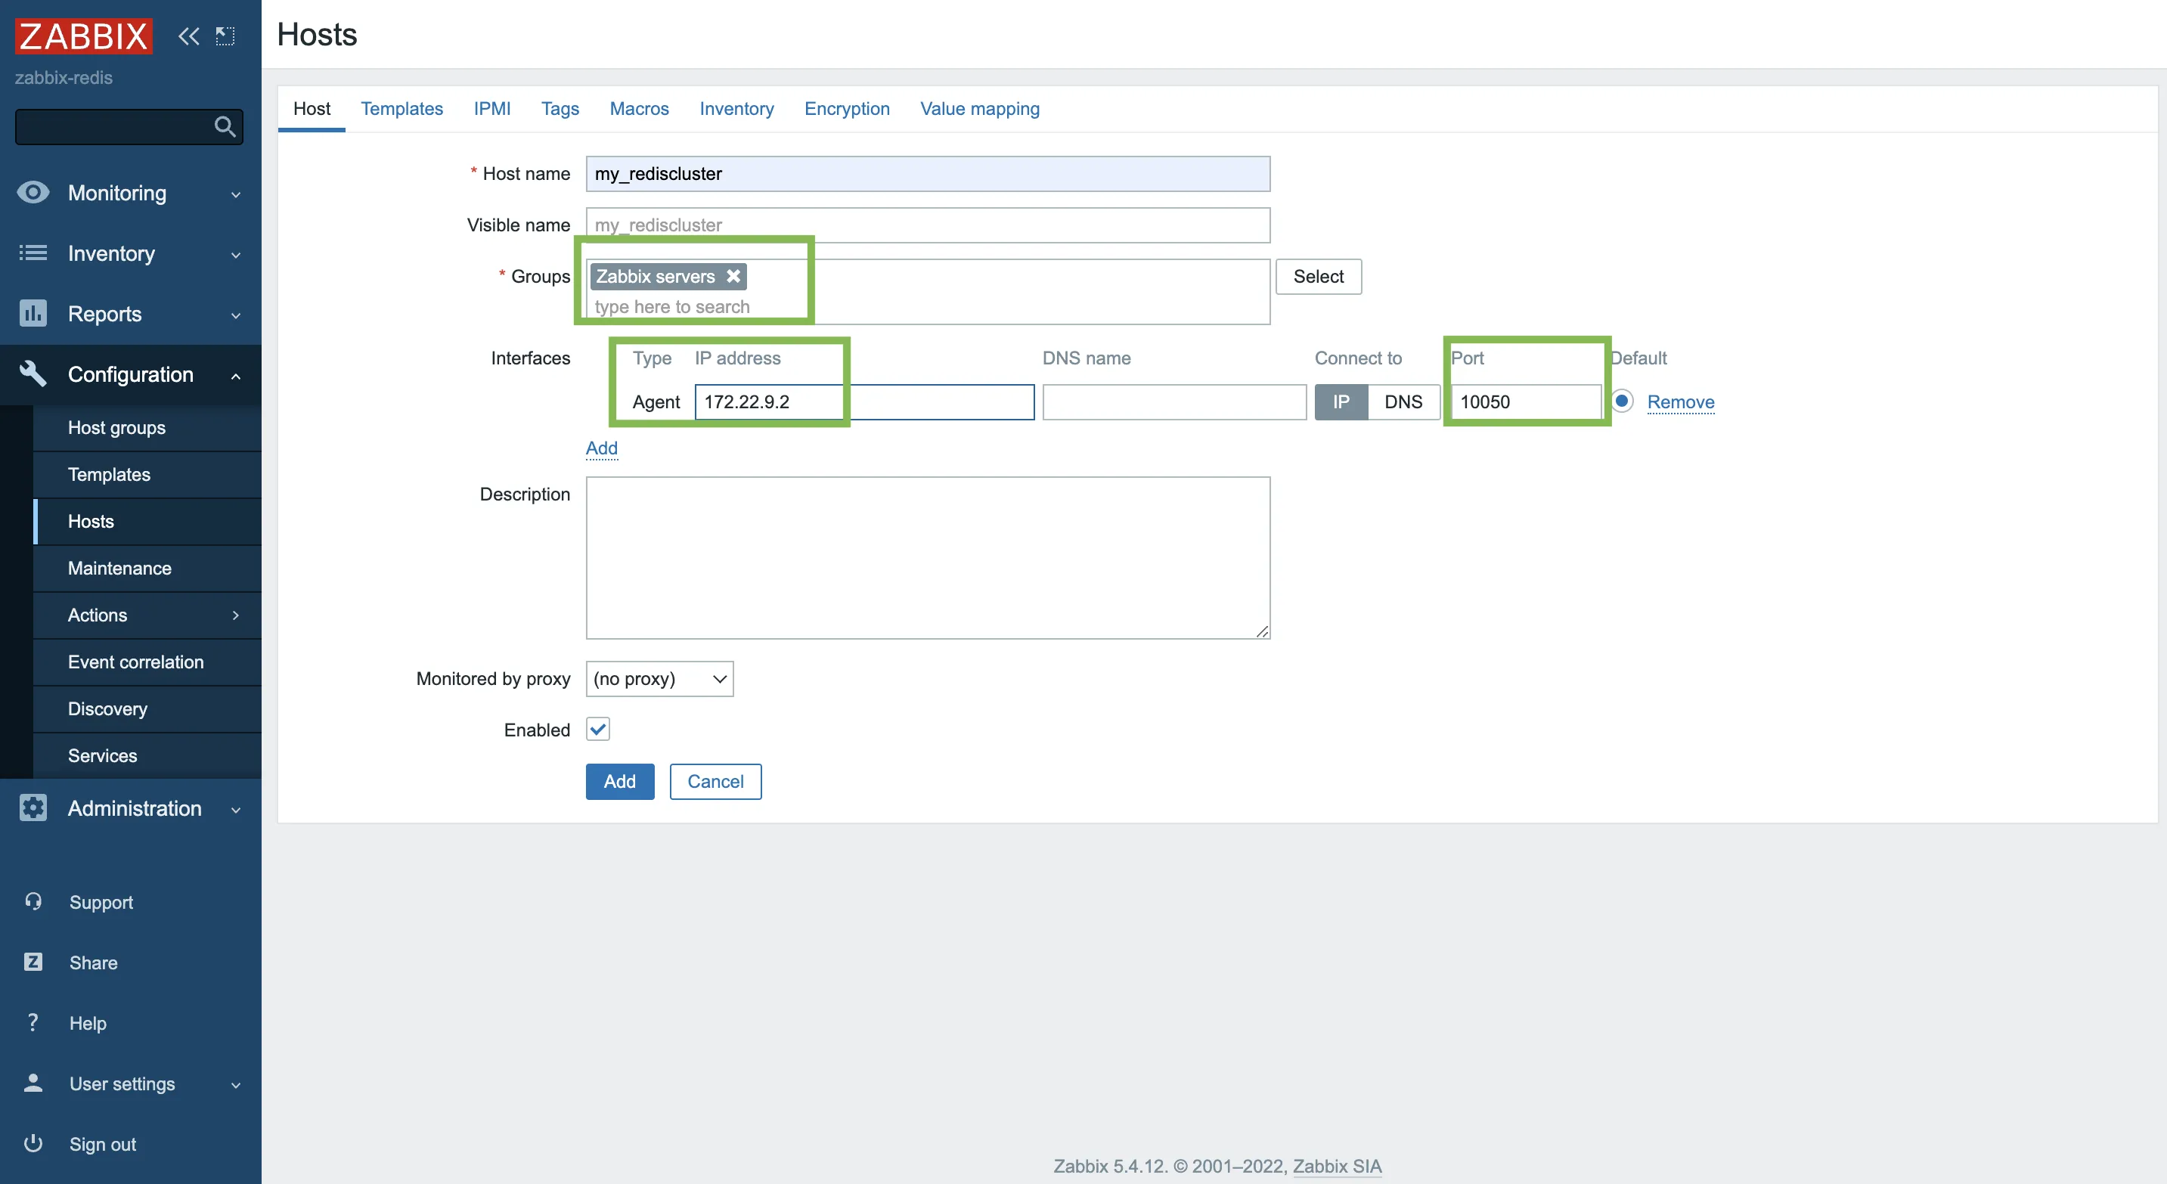Click the Reports bar chart icon
Screen dimensions: 2167x1184
tap(33, 314)
